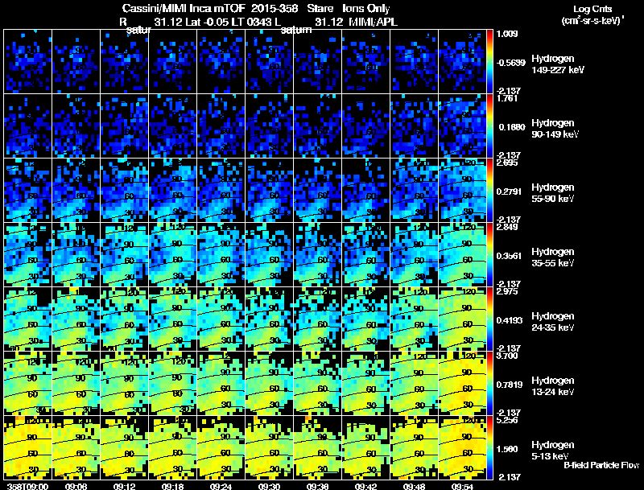This screenshot has height=490, width=644.
Task: Open the Hydrogen 13-24 keV panel at 09:54
Action: click(462, 384)
